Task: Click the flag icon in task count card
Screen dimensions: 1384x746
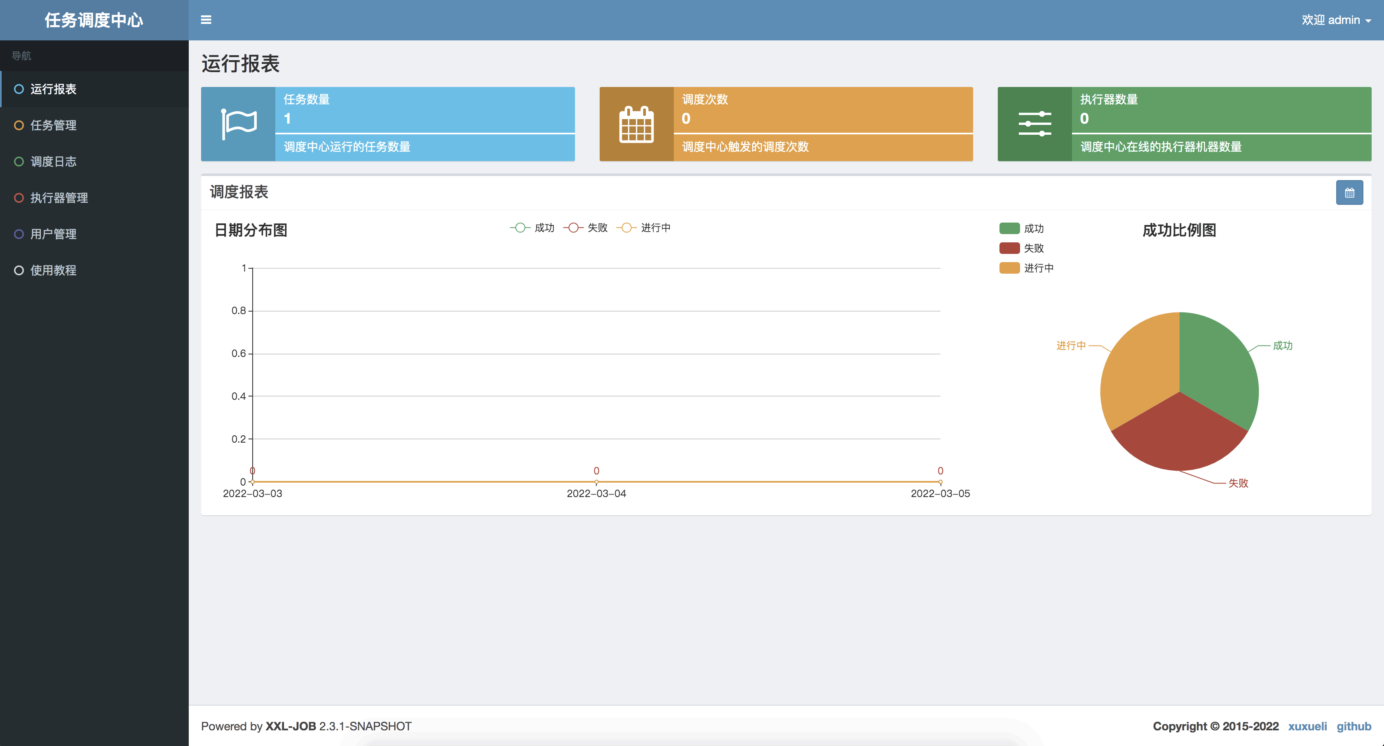Action: (x=239, y=124)
